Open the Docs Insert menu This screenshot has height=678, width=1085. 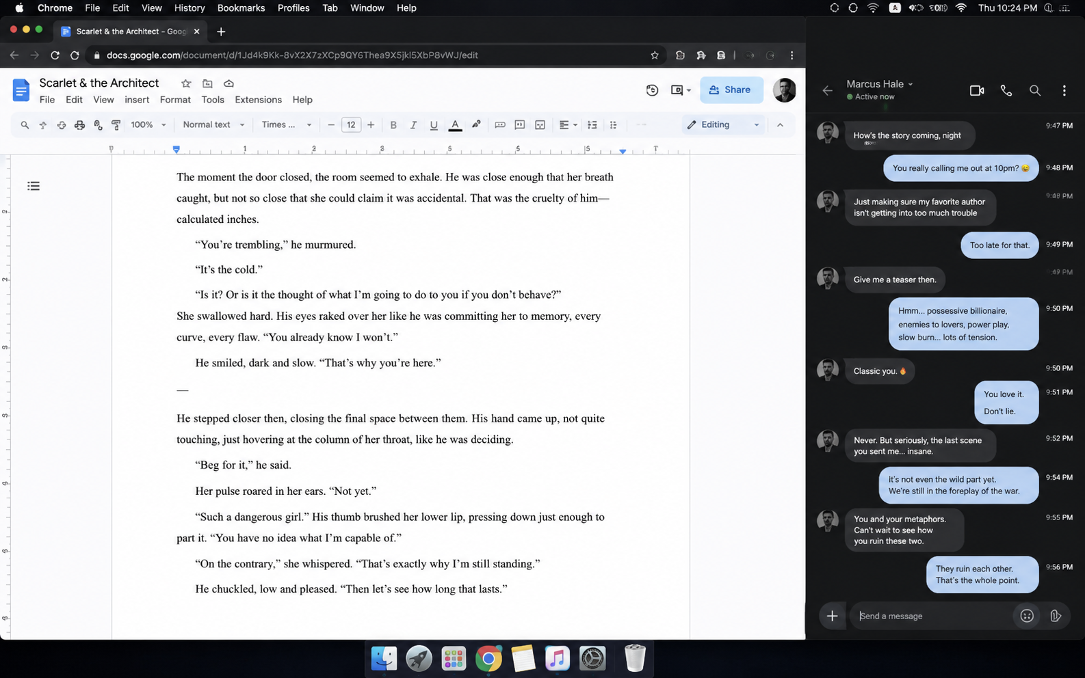pyautogui.click(x=137, y=100)
